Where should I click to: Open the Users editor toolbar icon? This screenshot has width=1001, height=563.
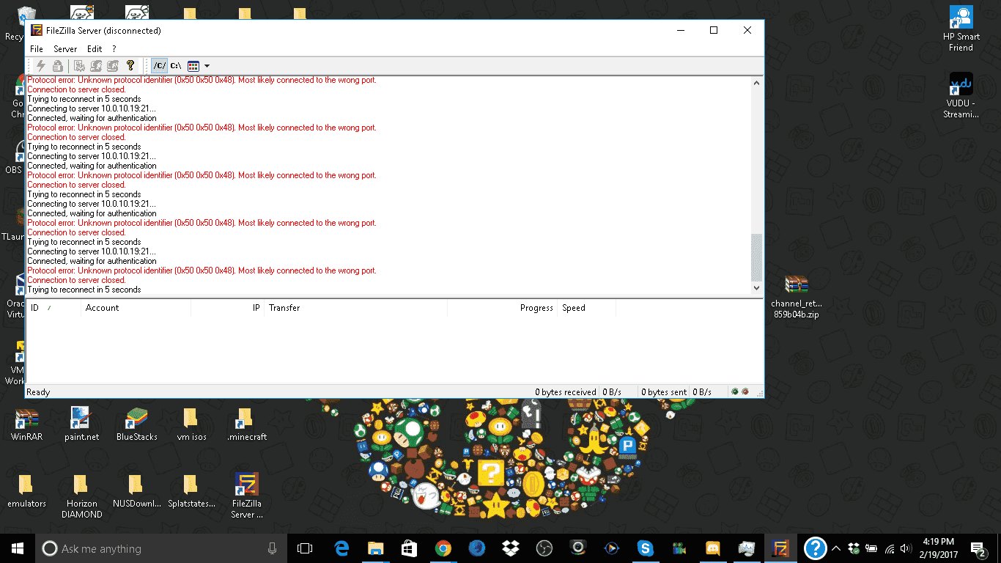click(x=96, y=66)
